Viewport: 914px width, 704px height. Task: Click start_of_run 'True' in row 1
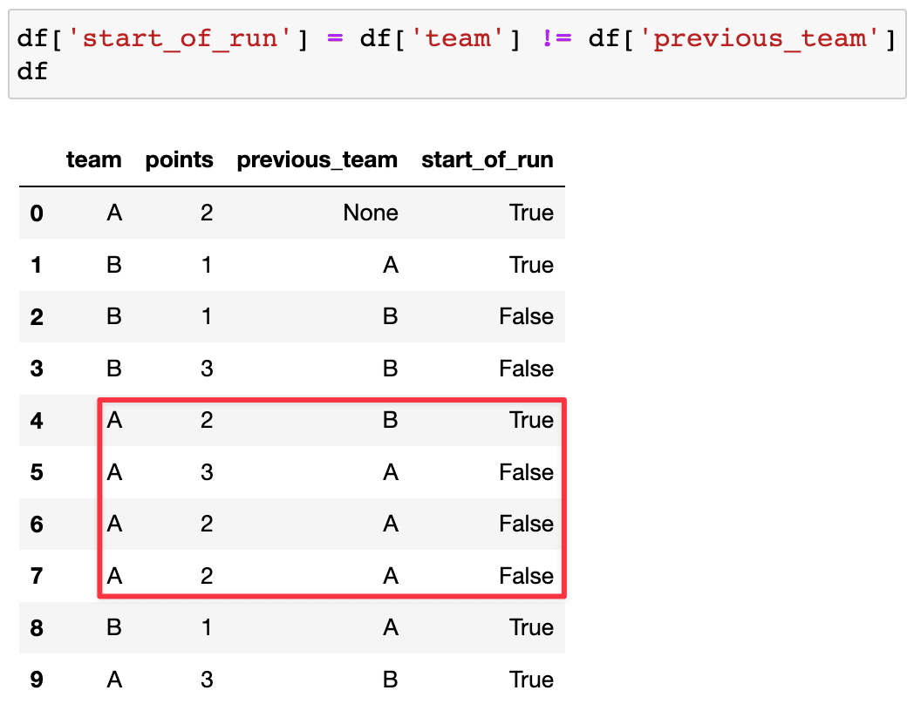tap(531, 265)
